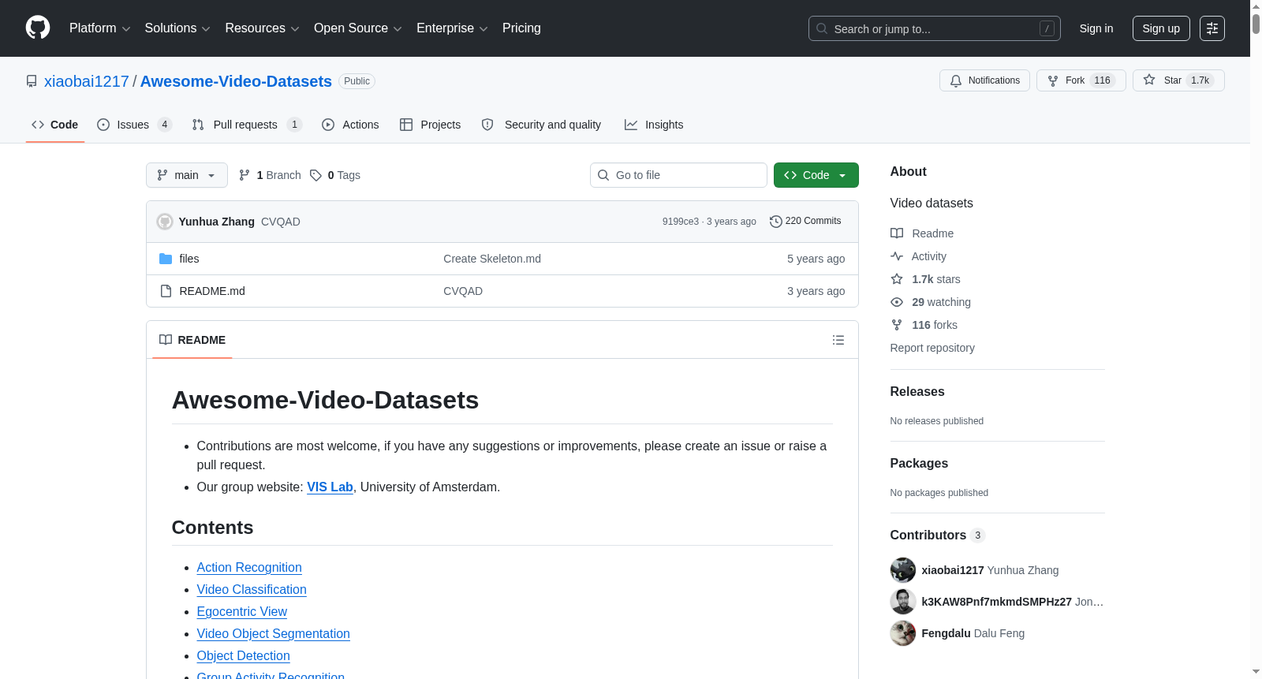
Task: Switch to the Issues tab
Action: pyautogui.click(x=134, y=125)
